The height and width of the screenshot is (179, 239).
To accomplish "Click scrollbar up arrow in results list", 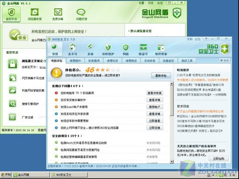I will tap(172, 84).
